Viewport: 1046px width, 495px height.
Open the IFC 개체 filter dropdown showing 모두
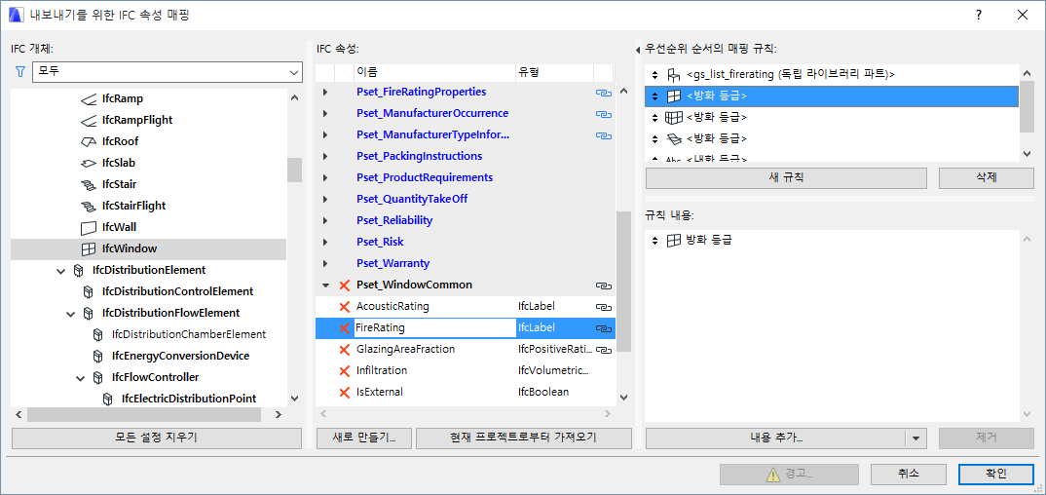pyautogui.click(x=167, y=71)
